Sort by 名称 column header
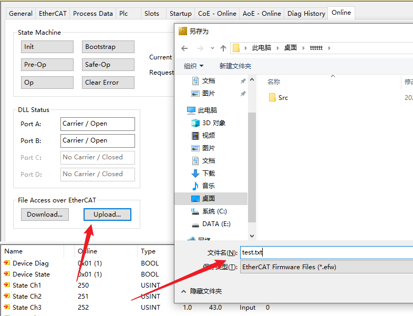This screenshot has height=316, width=413. tap(273, 81)
